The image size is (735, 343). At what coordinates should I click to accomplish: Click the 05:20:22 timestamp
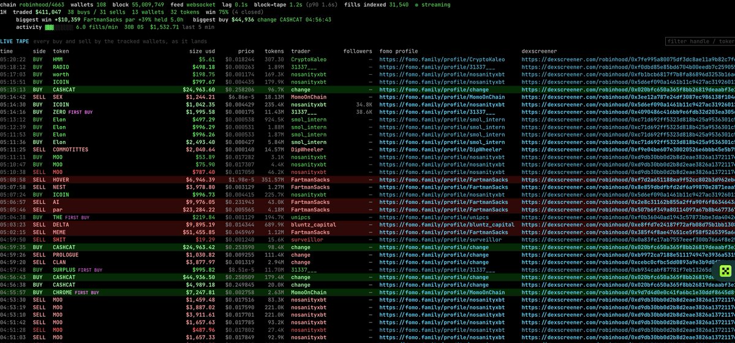click(x=12, y=59)
